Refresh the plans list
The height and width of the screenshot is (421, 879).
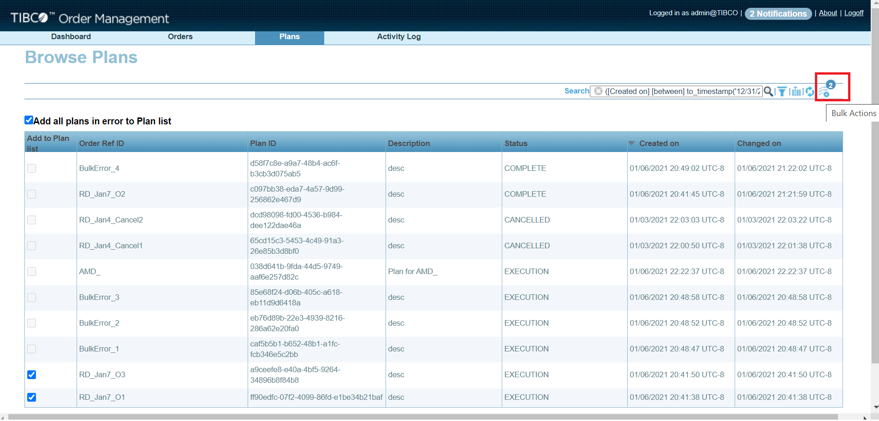810,92
